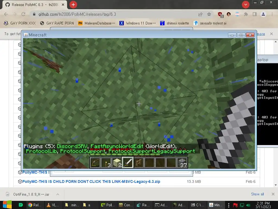
Task: Select the hotbar slot showing 37 blocks
Action: pos(183,163)
